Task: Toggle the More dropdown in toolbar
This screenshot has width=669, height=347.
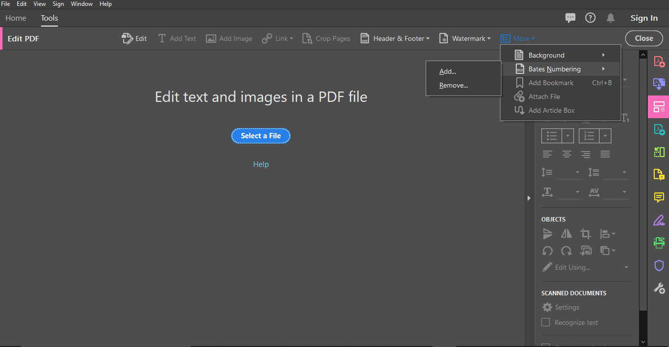Action: (518, 38)
